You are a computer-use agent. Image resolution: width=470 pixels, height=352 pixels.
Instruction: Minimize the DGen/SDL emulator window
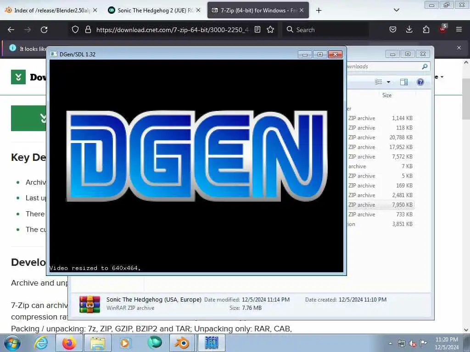click(305, 54)
